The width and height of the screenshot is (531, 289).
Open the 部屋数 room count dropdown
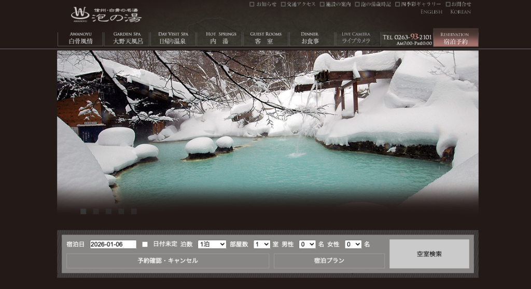pyautogui.click(x=262, y=244)
